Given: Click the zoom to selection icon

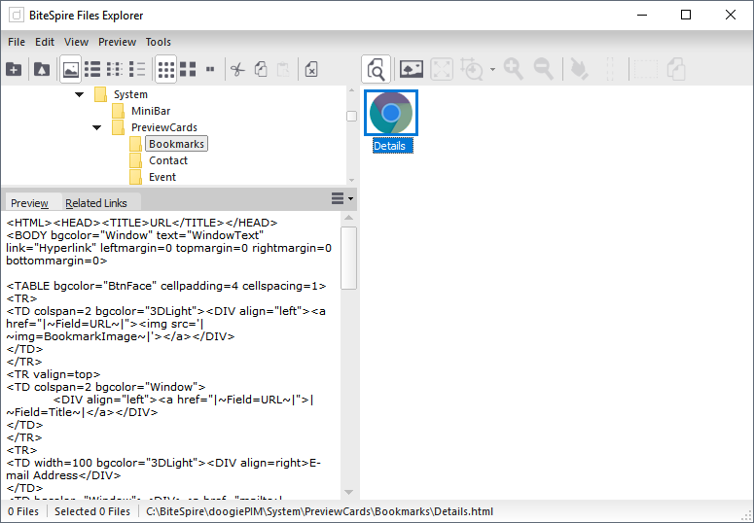Looking at the screenshot, I should 472,70.
